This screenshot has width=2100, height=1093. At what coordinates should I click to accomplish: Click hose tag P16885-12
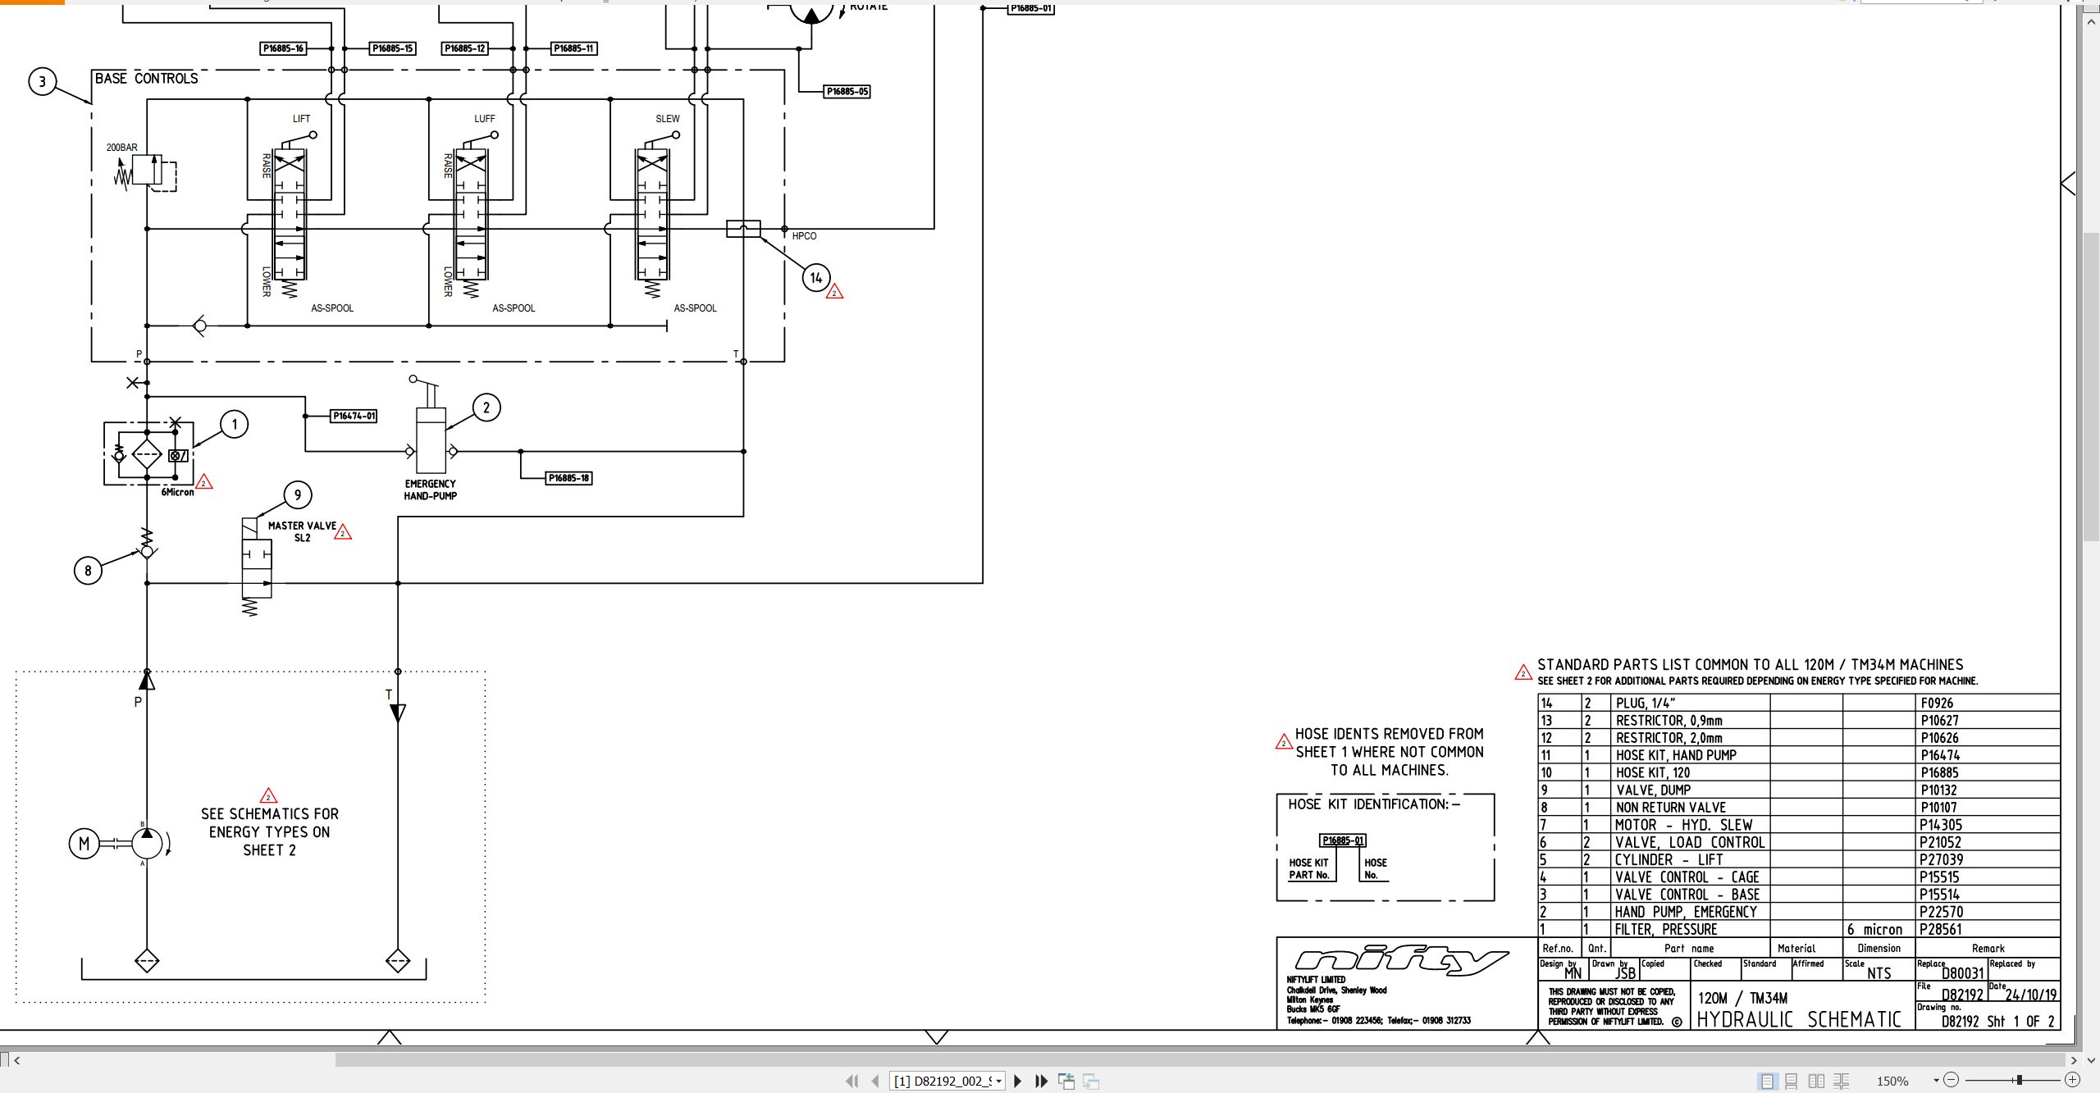point(465,48)
